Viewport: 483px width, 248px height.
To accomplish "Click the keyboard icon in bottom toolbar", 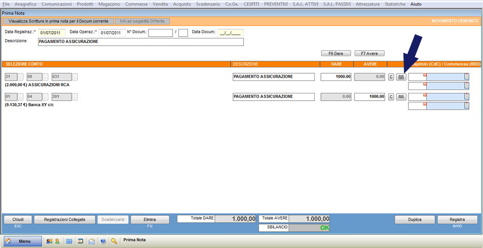I will [x=69, y=241].
